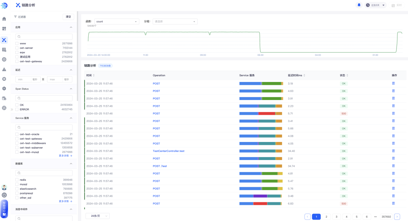The height and width of the screenshot is (221, 408).
Task: Open the home icon in left sidebar
Action: click(x=4, y=19)
